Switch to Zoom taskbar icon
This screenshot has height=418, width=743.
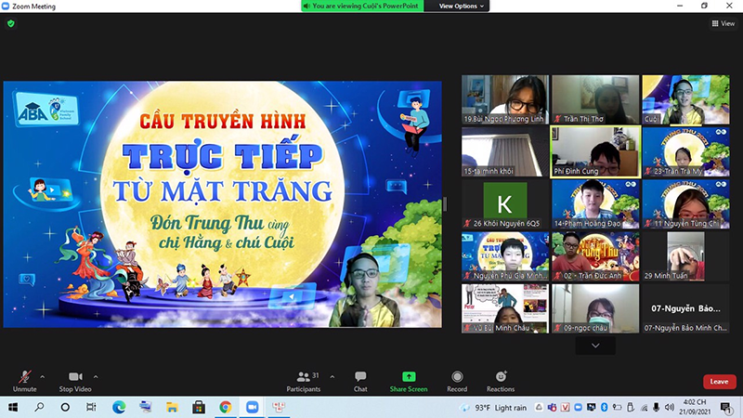tap(252, 407)
